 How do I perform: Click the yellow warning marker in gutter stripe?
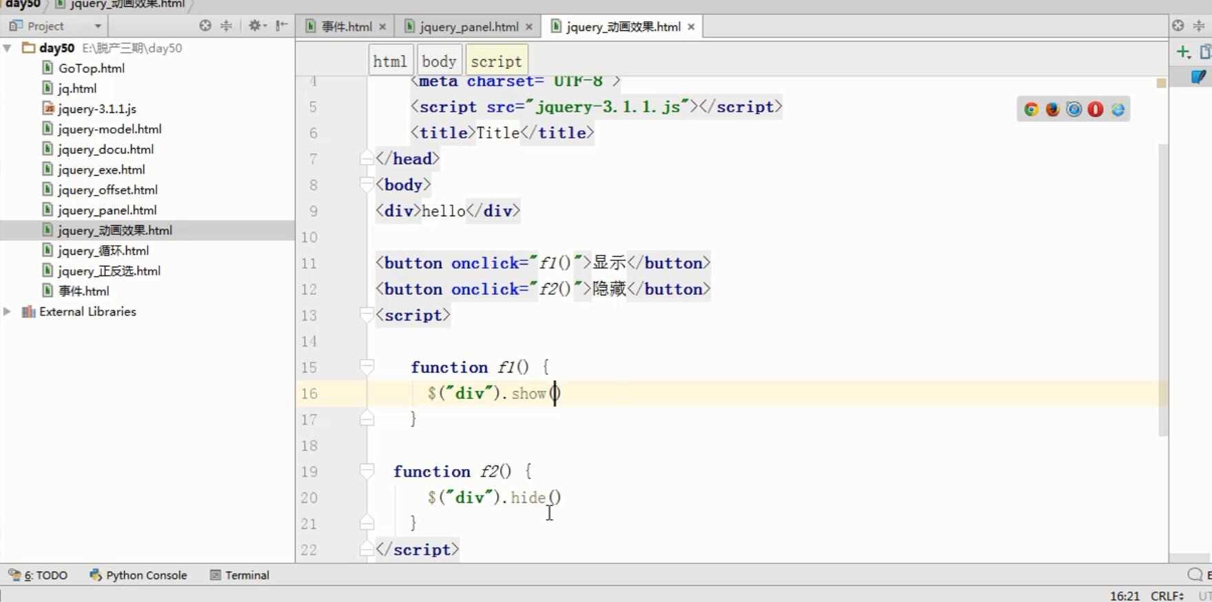[x=1161, y=83]
